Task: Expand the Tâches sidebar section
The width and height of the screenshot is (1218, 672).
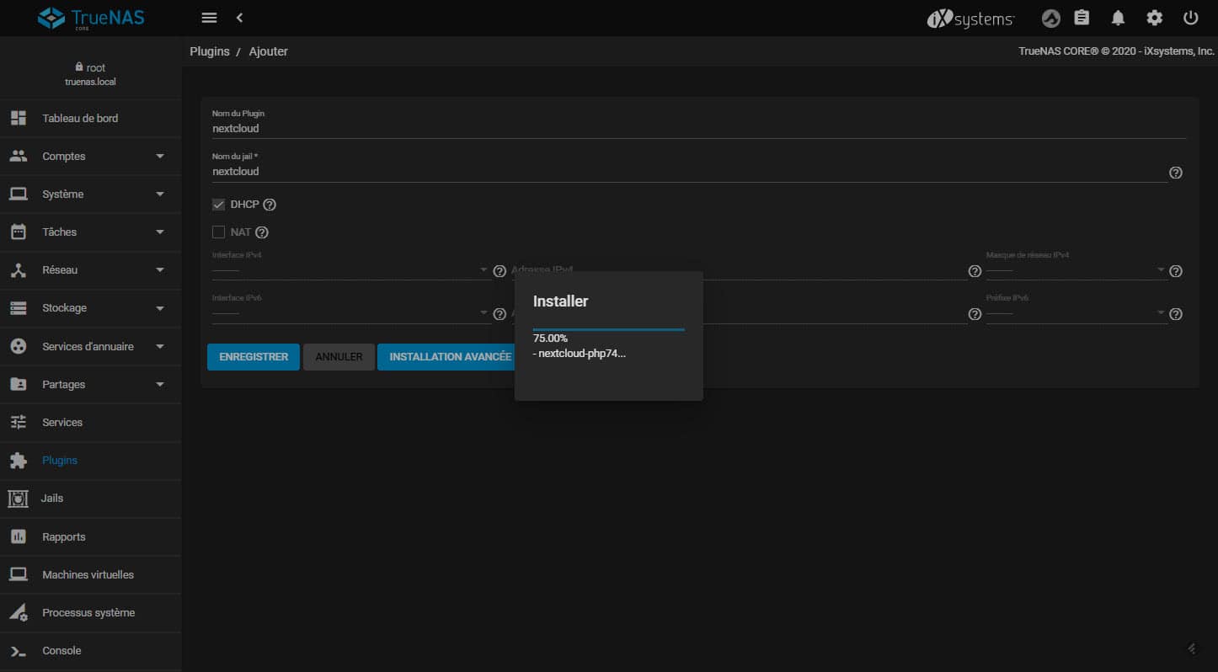Action: click(91, 232)
